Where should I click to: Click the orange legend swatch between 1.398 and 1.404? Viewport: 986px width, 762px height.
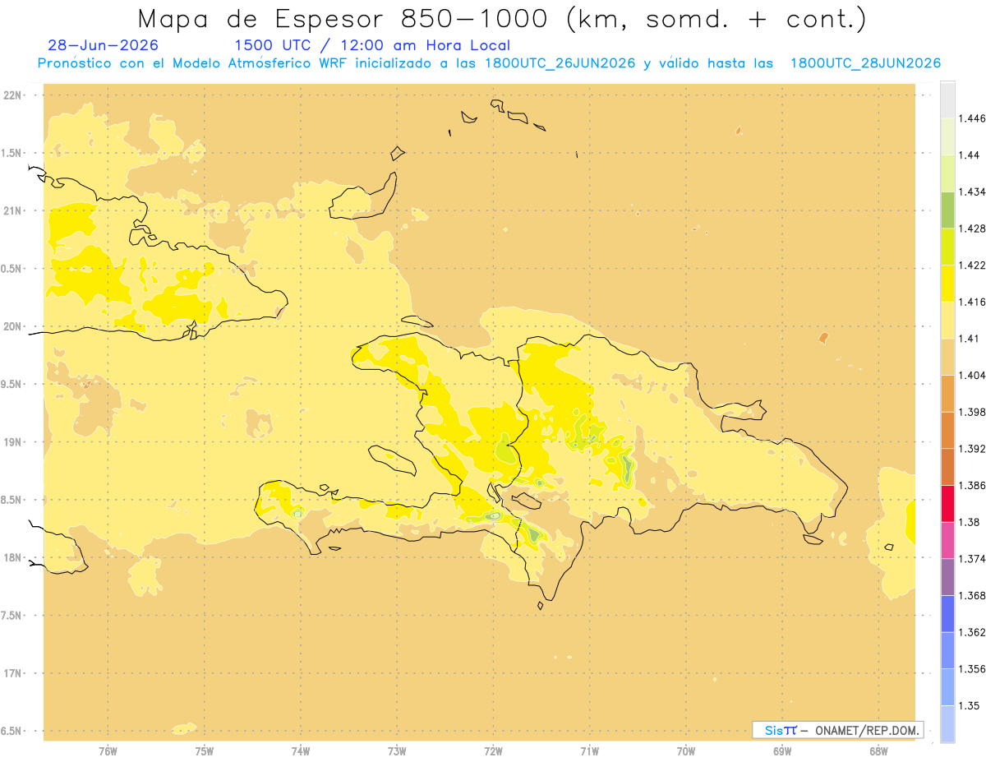coord(947,393)
